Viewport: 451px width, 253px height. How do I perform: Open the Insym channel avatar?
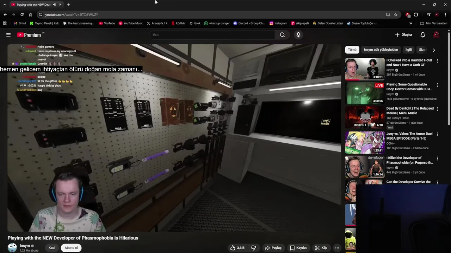coord(12,248)
